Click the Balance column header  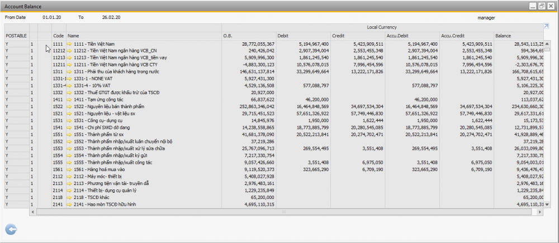click(x=518, y=35)
